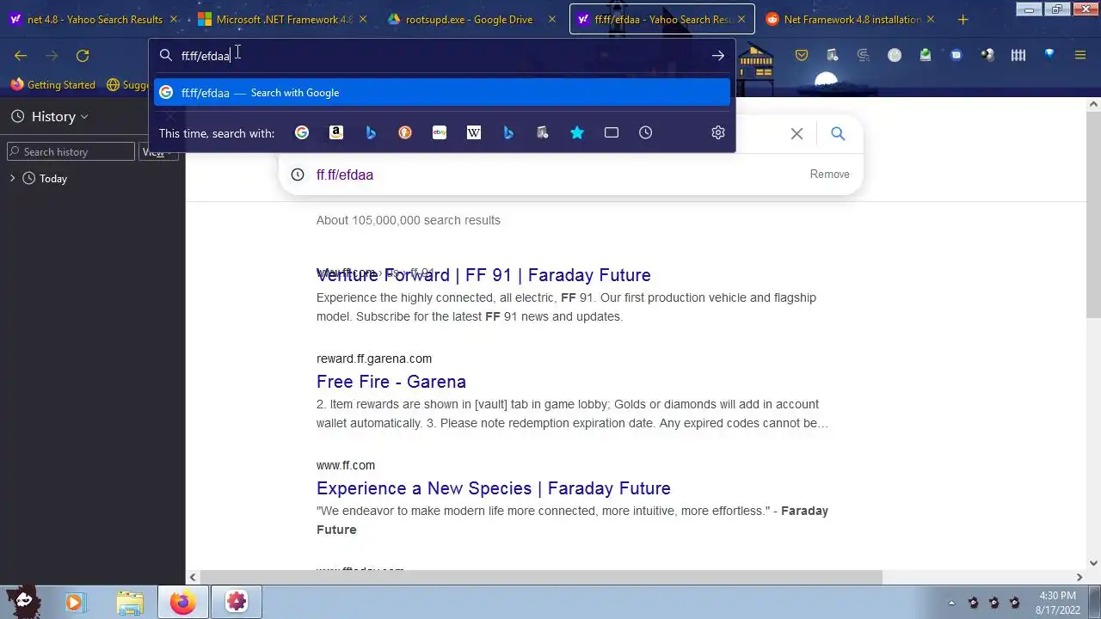Clear the Yahoo search box with the X
The image size is (1101, 619).
click(797, 134)
